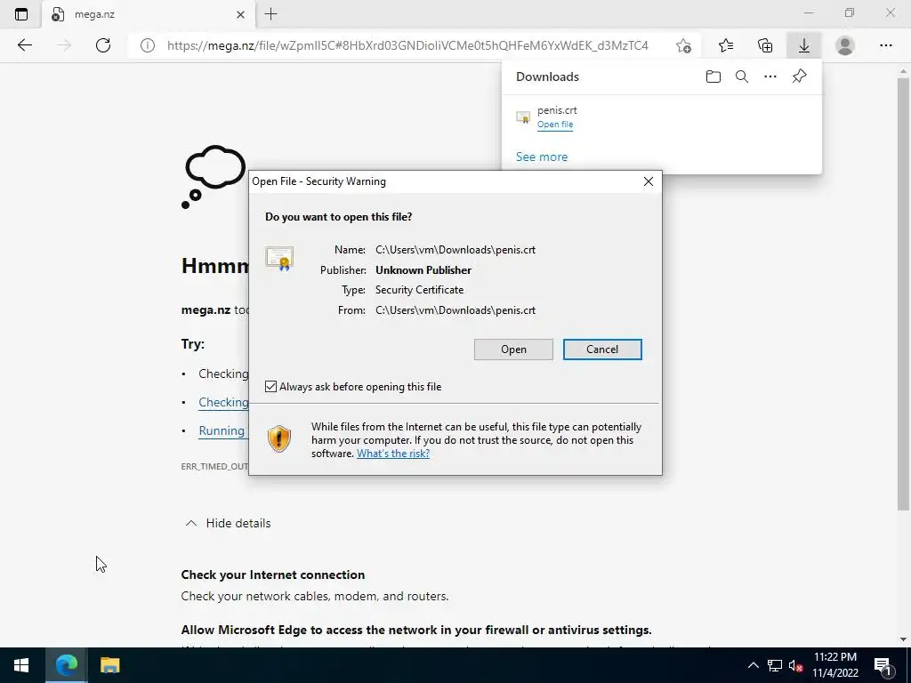Image resolution: width=911 pixels, height=683 pixels.
Task: Open the notification center icon
Action: click(883, 665)
